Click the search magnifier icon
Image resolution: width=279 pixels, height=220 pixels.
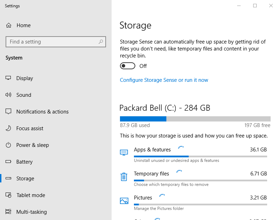tap(101, 42)
